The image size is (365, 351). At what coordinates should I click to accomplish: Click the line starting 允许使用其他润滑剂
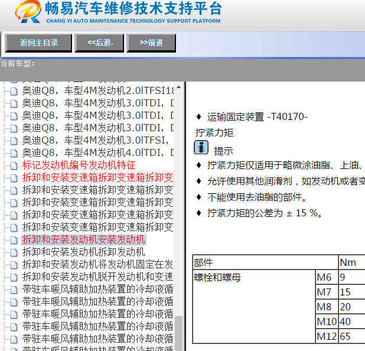286,181
